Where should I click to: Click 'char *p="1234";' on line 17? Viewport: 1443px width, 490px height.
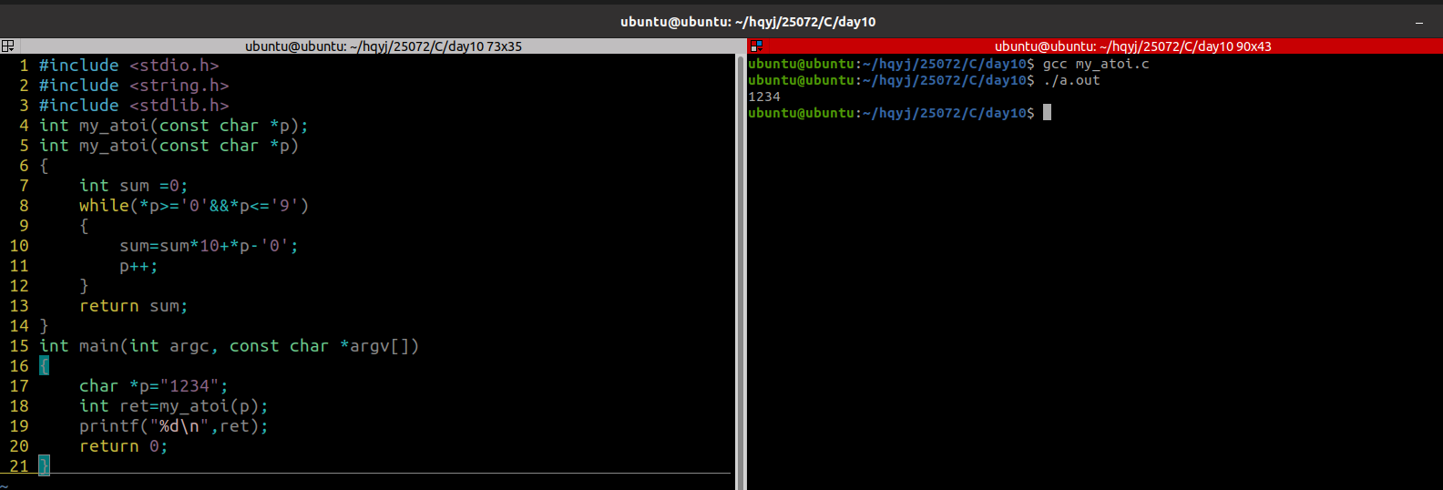click(154, 386)
